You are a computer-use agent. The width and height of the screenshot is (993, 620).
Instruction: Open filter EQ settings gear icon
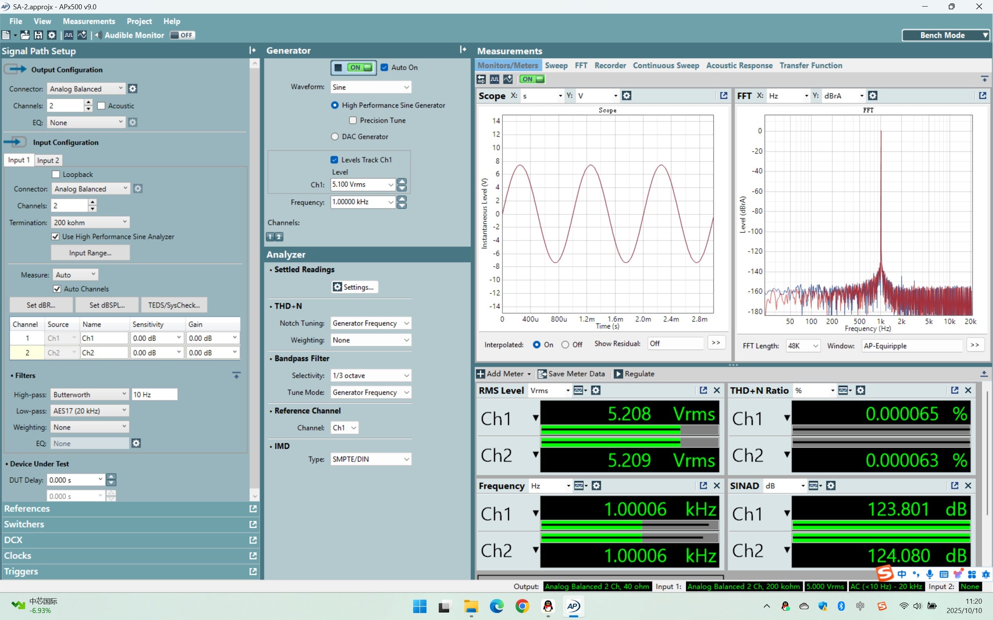tap(136, 443)
